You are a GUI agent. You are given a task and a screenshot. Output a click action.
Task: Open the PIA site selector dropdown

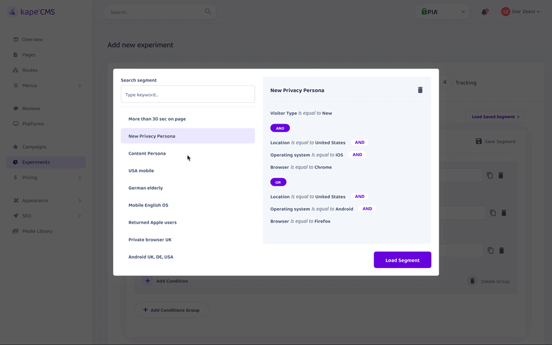pos(443,11)
